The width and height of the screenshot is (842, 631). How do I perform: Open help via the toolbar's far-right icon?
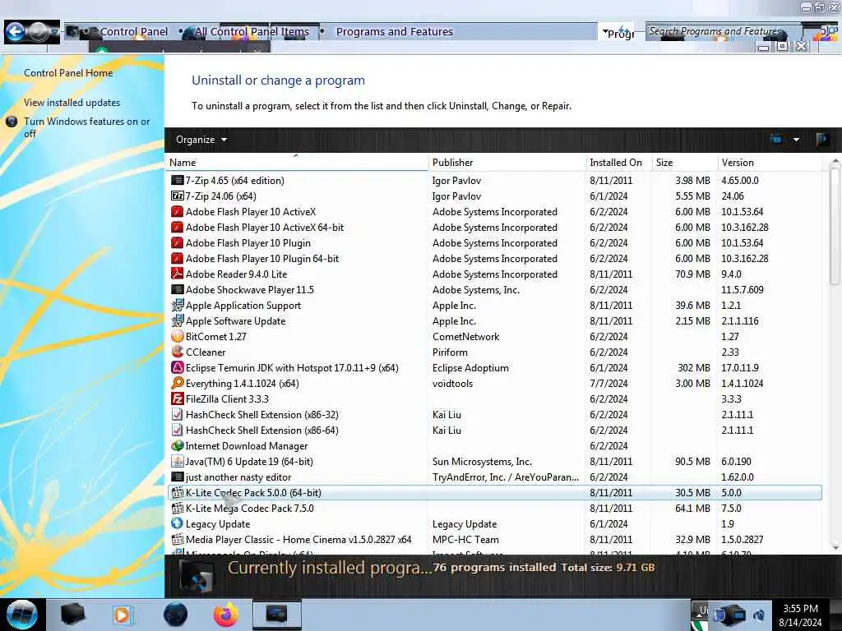821,140
